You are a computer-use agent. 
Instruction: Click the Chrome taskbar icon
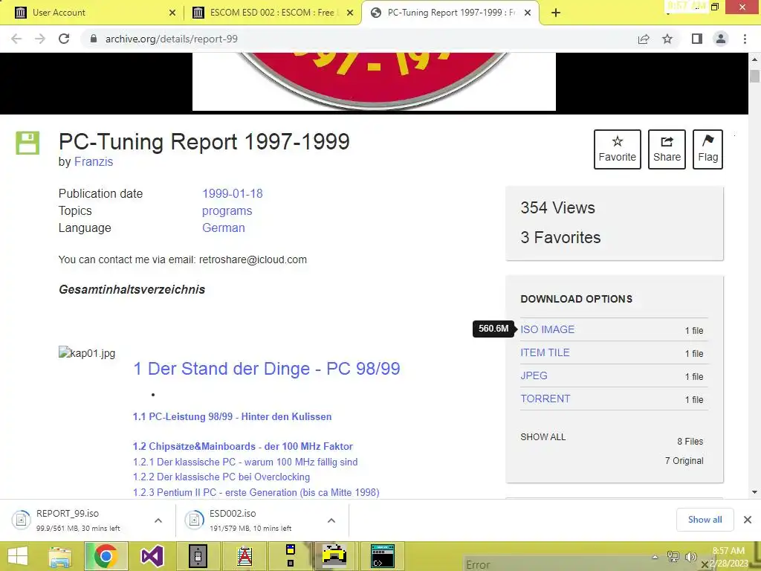click(x=106, y=556)
